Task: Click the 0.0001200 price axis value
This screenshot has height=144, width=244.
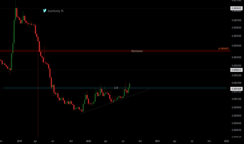Action: click(236, 99)
